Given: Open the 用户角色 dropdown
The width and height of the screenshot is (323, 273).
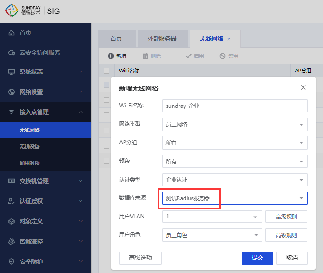Looking at the screenshot, I should [212, 235].
